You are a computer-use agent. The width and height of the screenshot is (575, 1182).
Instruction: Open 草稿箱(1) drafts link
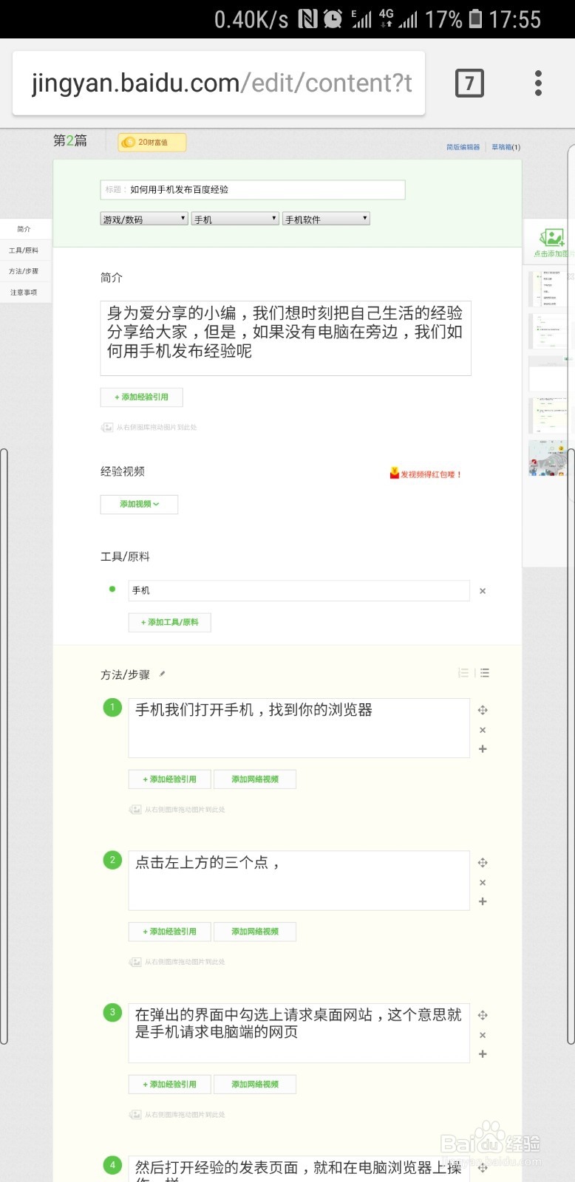click(506, 147)
